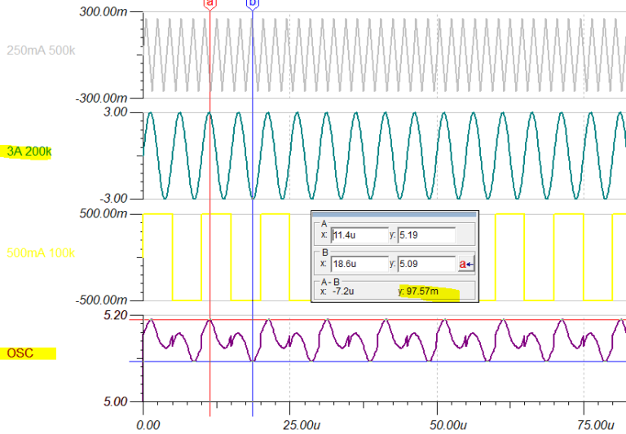Click the OSC trace label
The height and width of the screenshot is (434, 626).
click(20, 353)
